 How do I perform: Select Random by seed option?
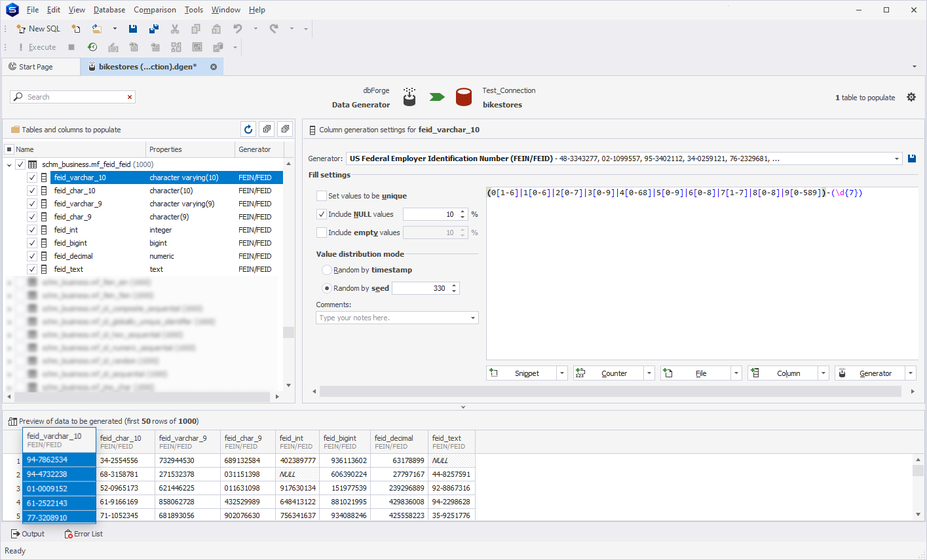click(x=327, y=288)
